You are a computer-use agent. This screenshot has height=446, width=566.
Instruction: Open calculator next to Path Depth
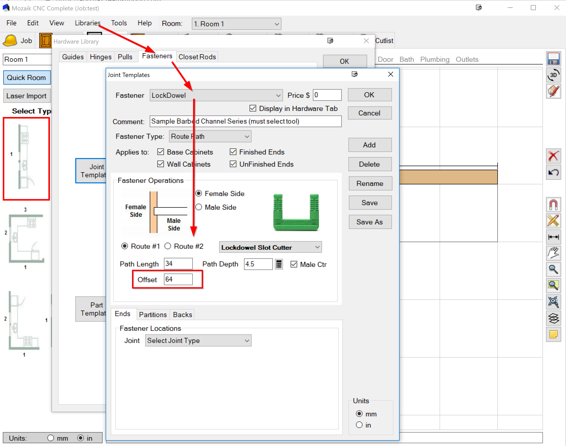click(279, 264)
